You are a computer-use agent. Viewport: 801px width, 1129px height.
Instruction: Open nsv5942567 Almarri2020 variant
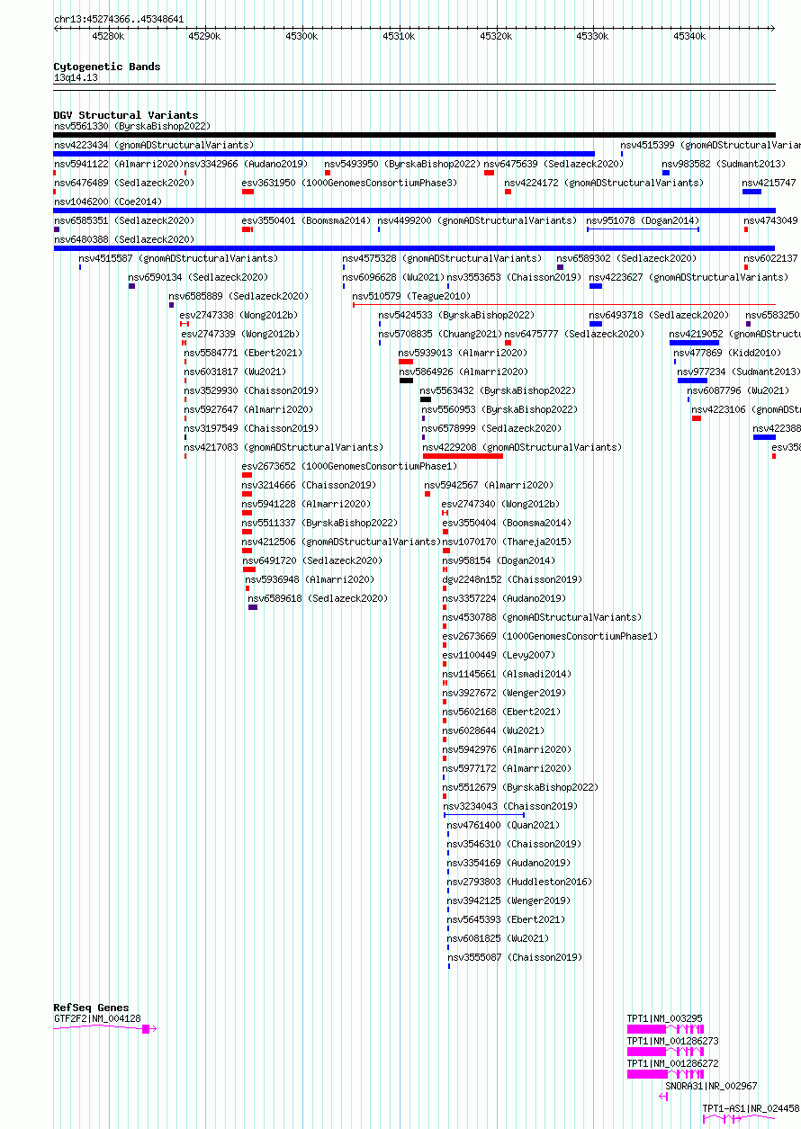pos(489,485)
